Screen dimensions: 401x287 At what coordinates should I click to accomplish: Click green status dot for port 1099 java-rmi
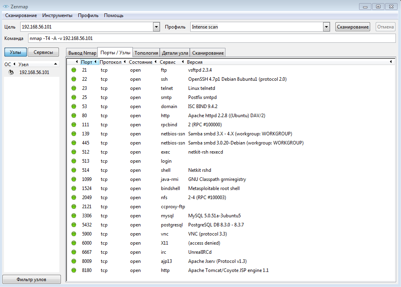74,179
